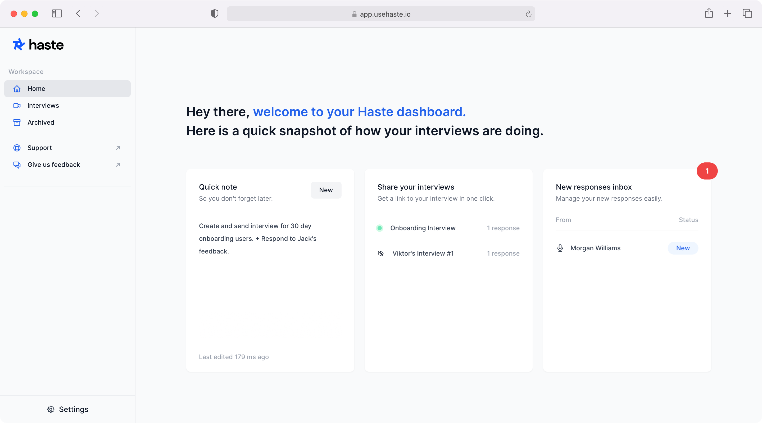This screenshot has width=762, height=423.
Task: Open Support using the lifebuoy icon
Action: point(17,148)
